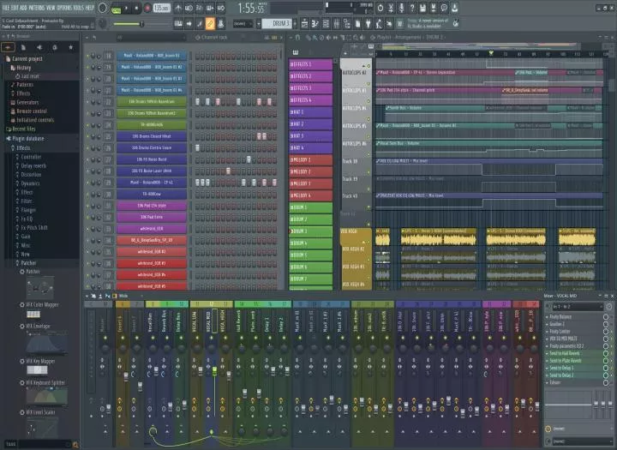The width and height of the screenshot is (617, 450).
Task: Select VFX Color Mapper plugin
Action: click(x=39, y=305)
